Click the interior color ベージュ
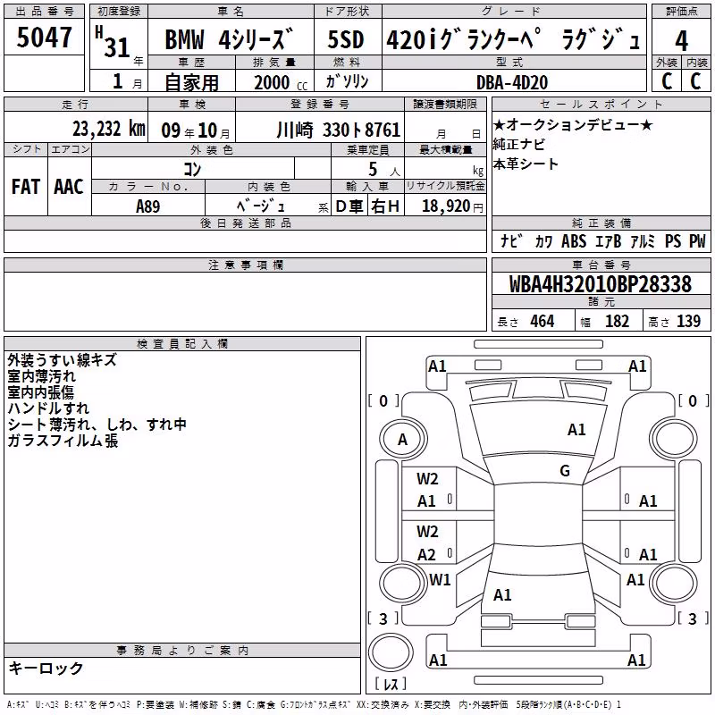The height and width of the screenshot is (715, 715). (260, 206)
